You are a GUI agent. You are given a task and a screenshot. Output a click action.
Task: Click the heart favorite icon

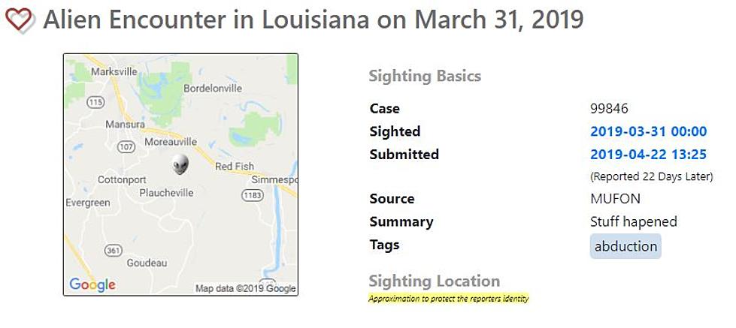pos(20,20)
